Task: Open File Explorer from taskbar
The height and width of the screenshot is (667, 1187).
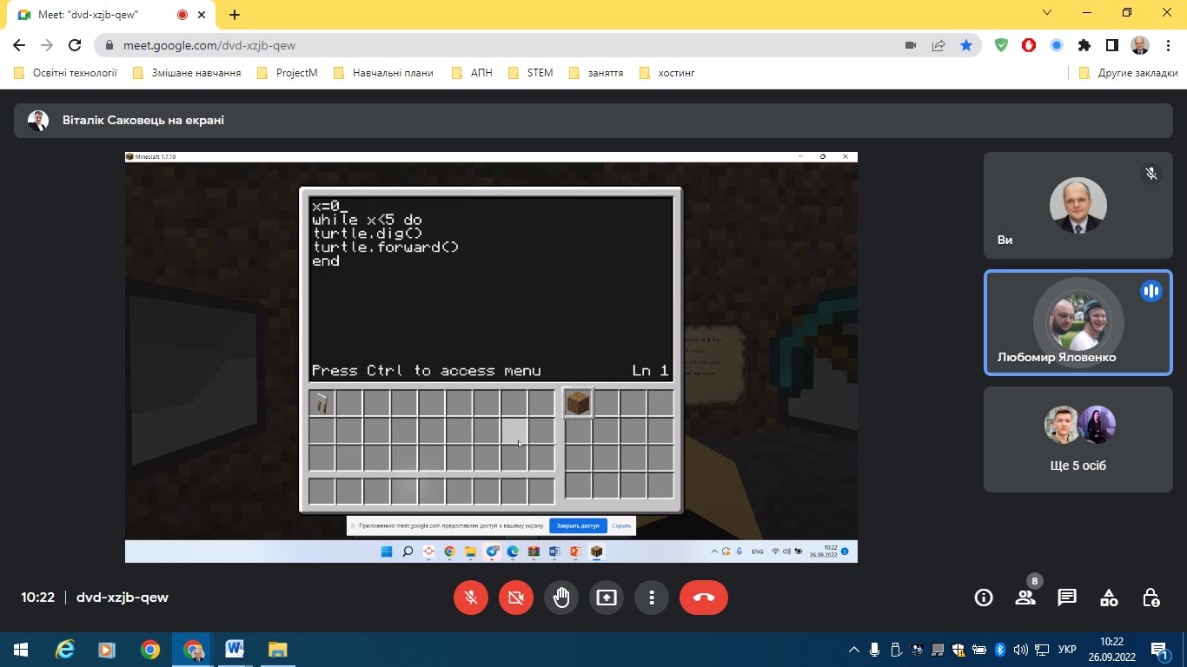Action: point(277,650)
